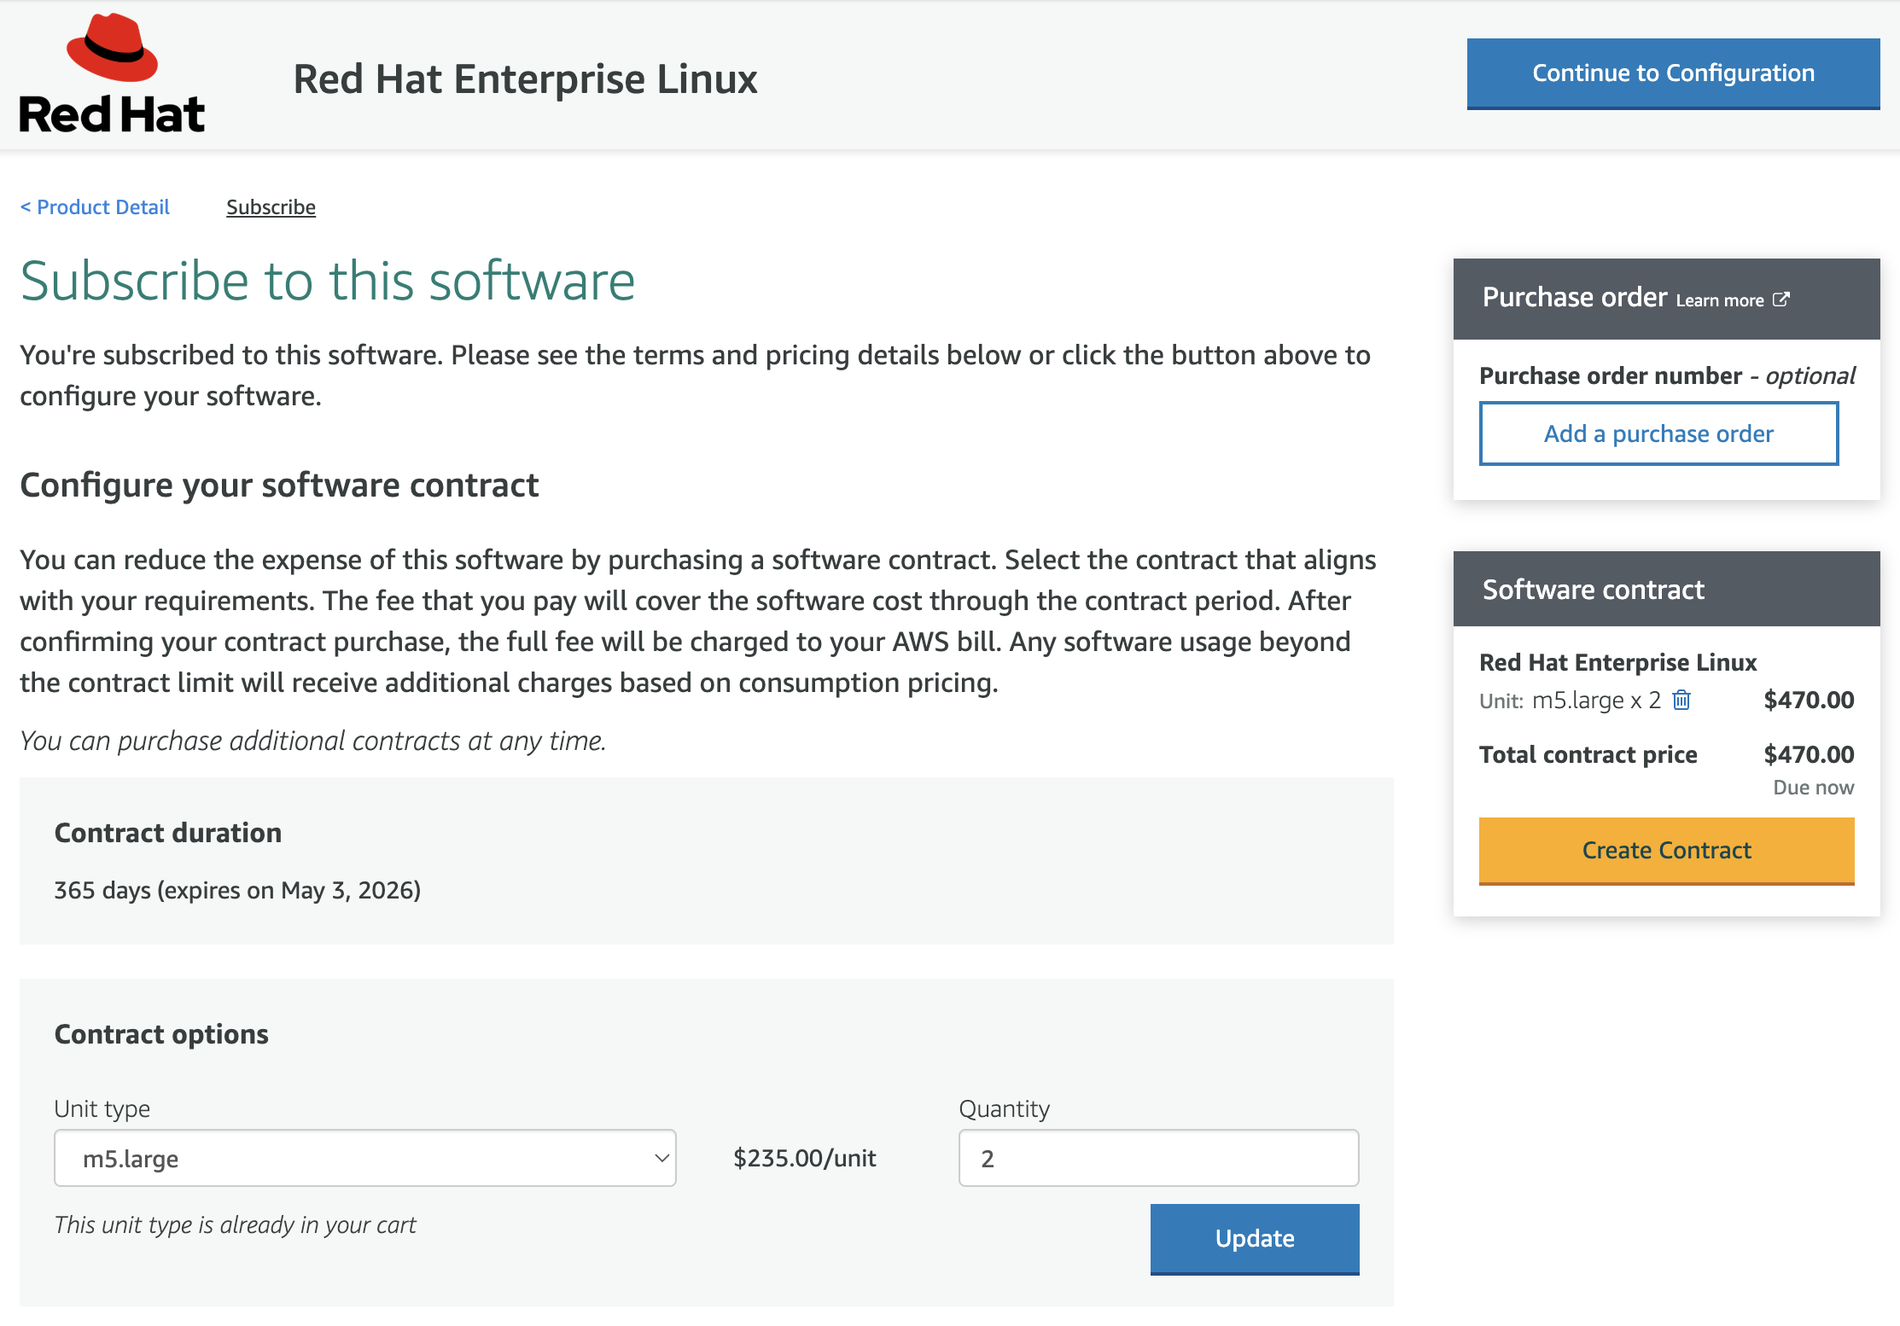Click the Unit: m5.large x 2 text
The height and width of the screenshot is (1326, 1900).
click(1570, 701)
